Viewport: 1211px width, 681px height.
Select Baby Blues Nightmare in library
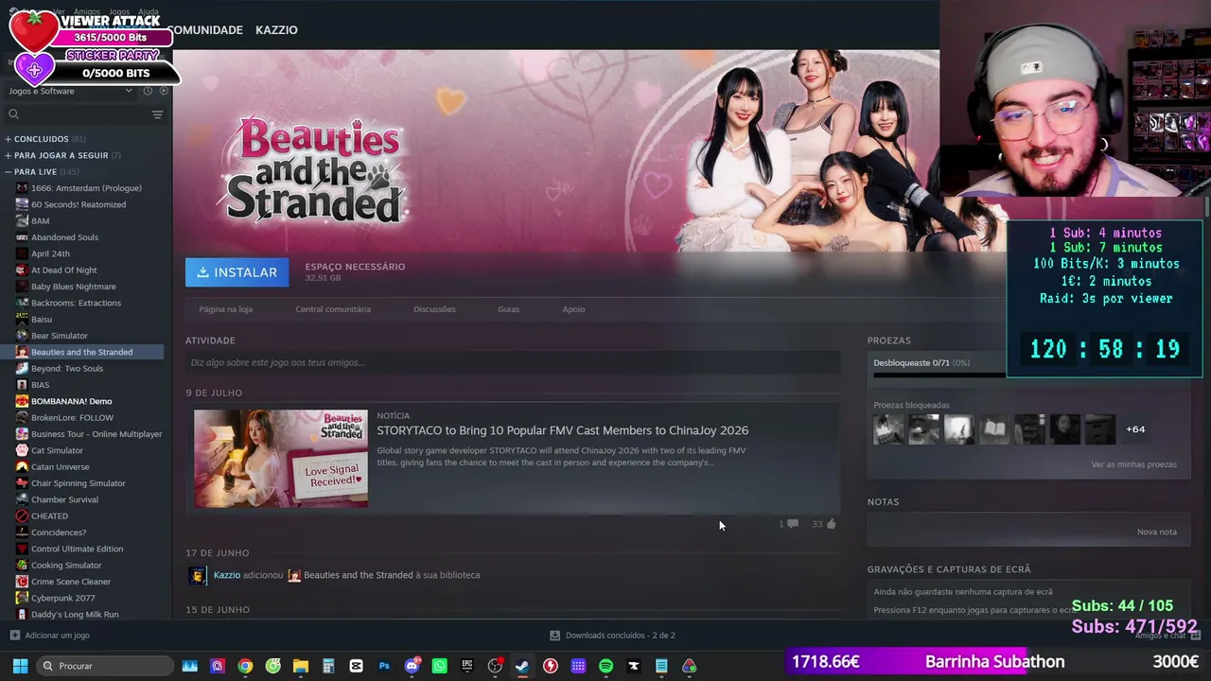(x=74, y=287)
